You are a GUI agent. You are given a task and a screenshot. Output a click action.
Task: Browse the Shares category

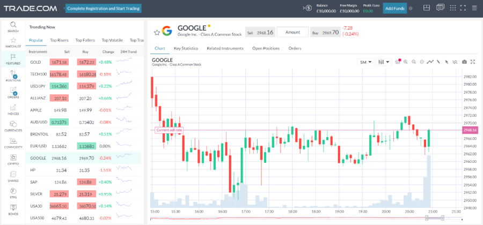pos(13,176)
